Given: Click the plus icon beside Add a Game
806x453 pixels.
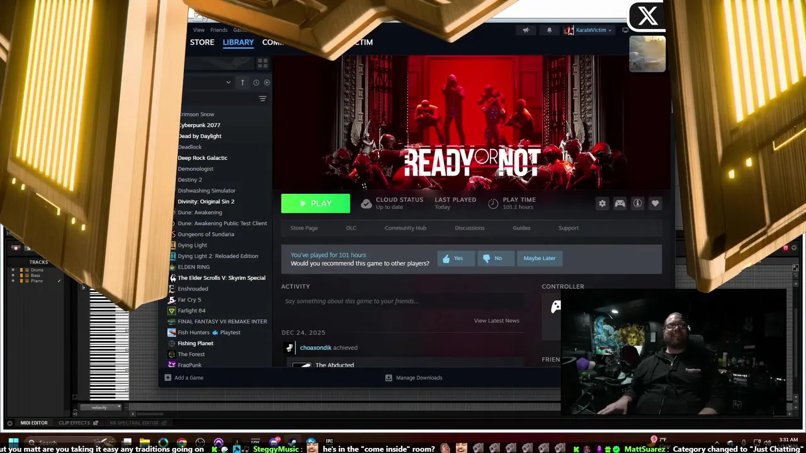Looking at the screenshot, I should [x=167, y=377].
